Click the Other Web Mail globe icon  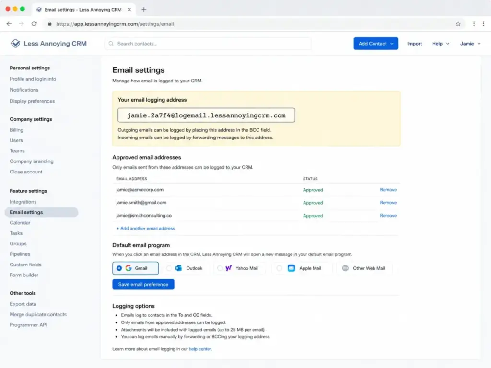point(345,268)
